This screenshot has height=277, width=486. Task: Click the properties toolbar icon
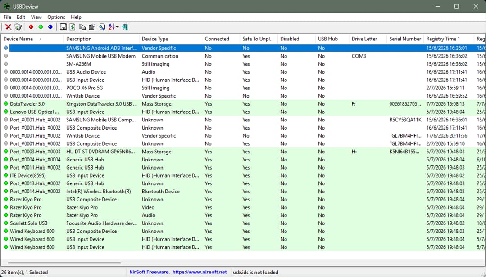pos(92,27)
